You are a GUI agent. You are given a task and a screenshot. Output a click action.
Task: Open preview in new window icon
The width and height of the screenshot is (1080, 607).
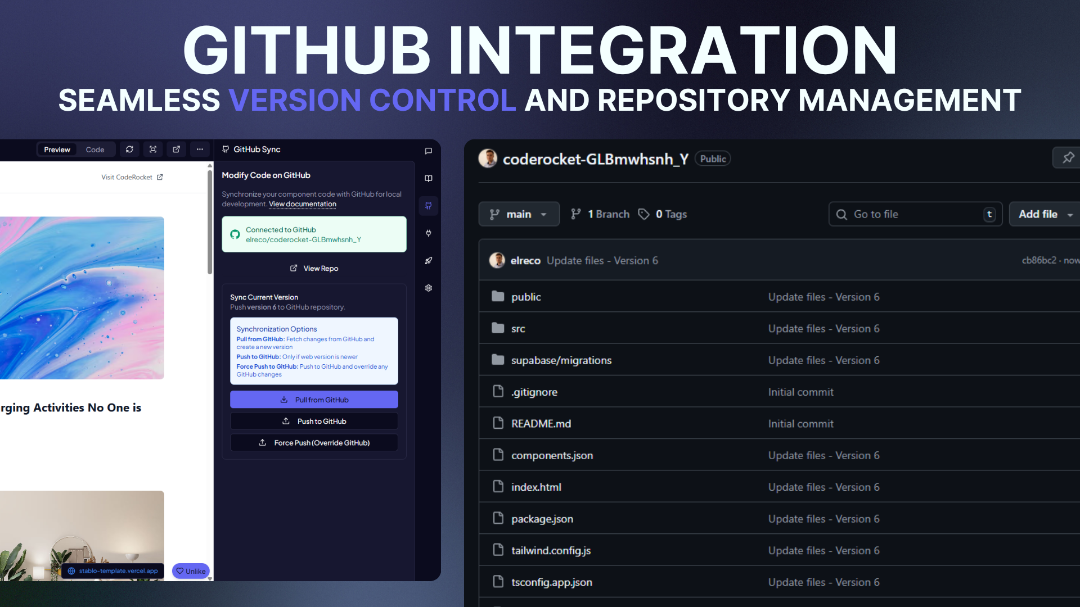pos(176,150)
